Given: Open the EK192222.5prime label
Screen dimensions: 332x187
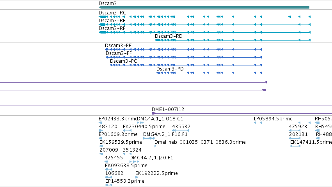Looking at the screenshot, I should tap(156, 173).
